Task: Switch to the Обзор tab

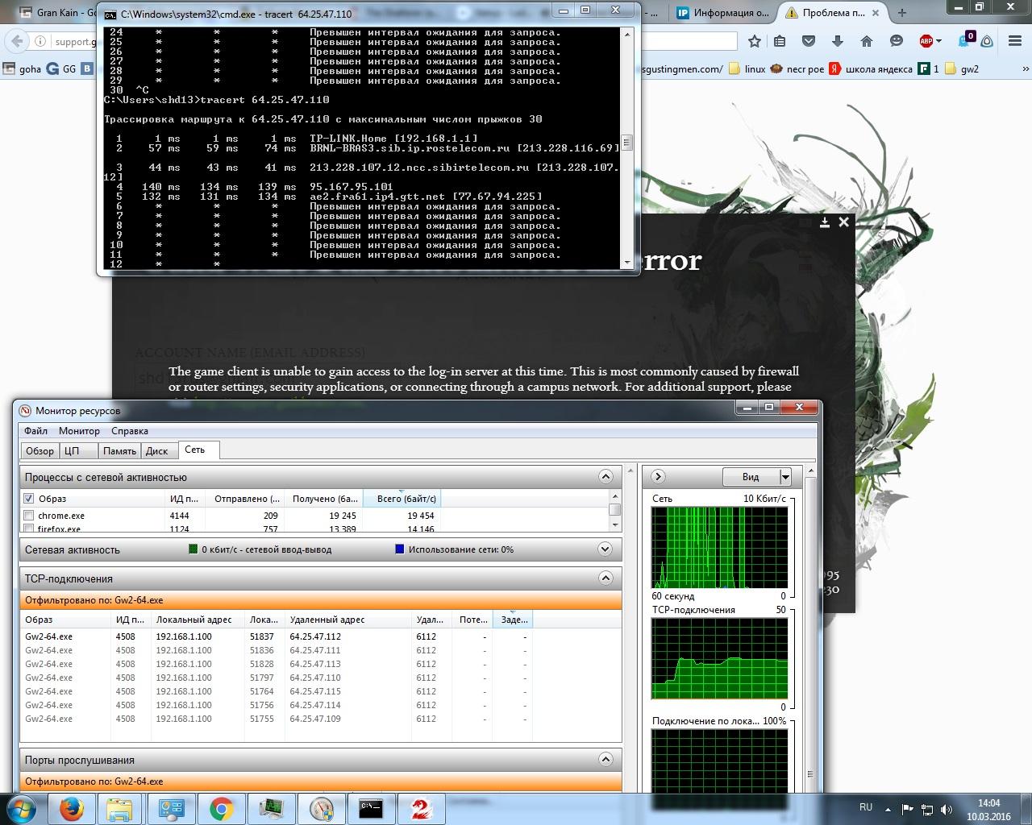Action: tap(40, 451)
